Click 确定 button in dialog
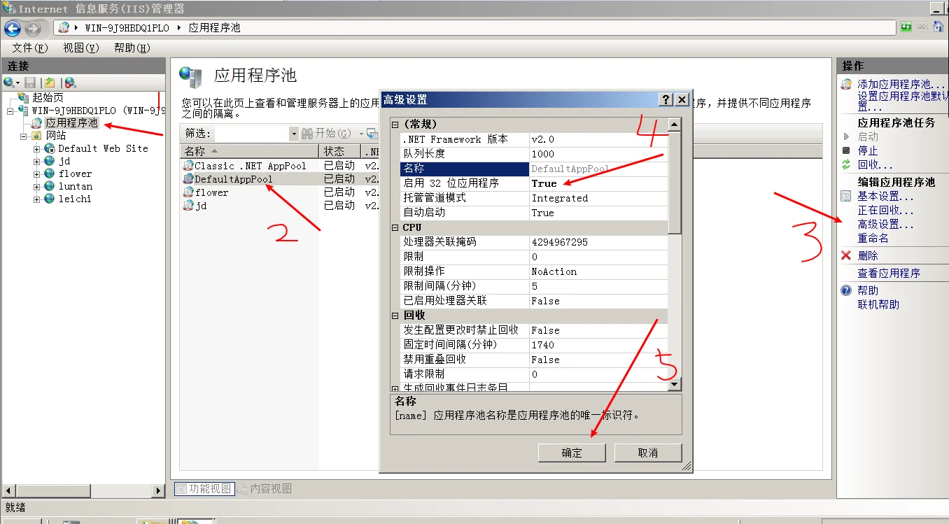The image size is (949, 524). pos(572,453)
